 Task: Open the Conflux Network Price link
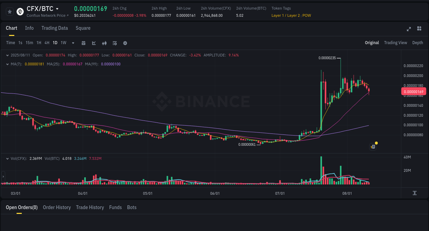(48, 15)
